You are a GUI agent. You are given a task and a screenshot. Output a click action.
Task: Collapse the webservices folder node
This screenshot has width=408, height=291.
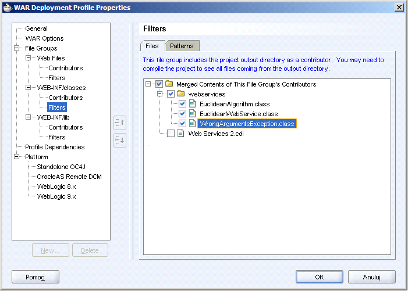pos(159,94)
